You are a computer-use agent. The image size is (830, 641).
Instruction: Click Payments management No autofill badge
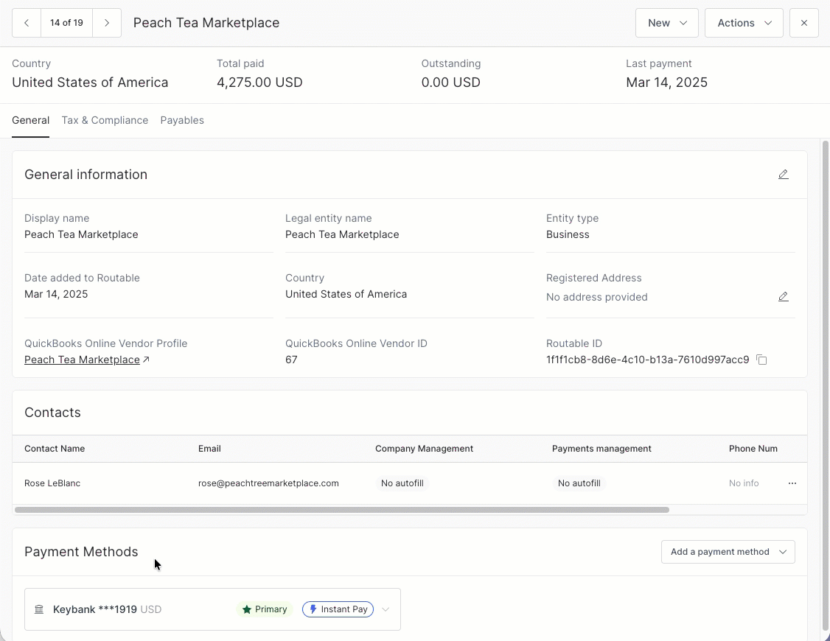(x=579, y=483)
